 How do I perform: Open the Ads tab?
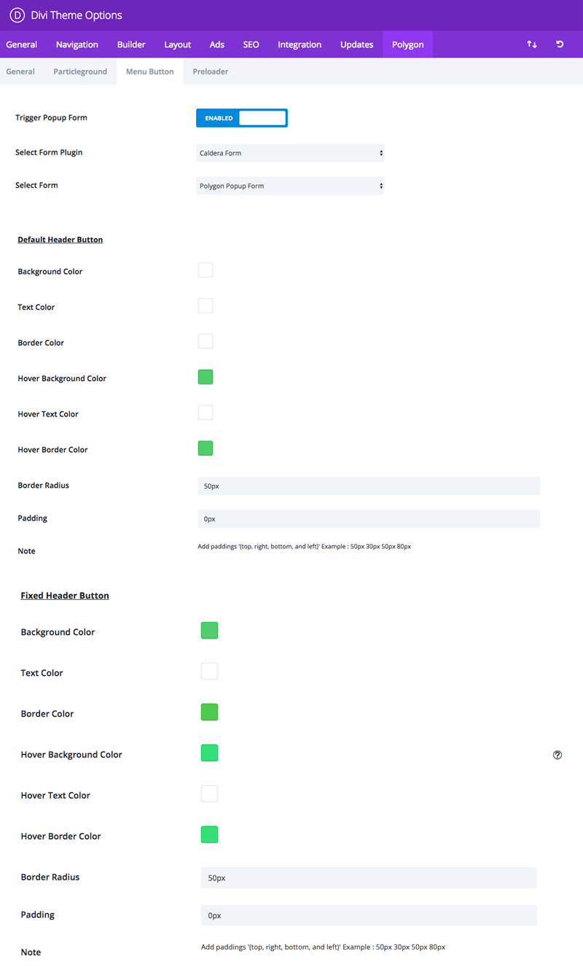[x=217, y=44]
